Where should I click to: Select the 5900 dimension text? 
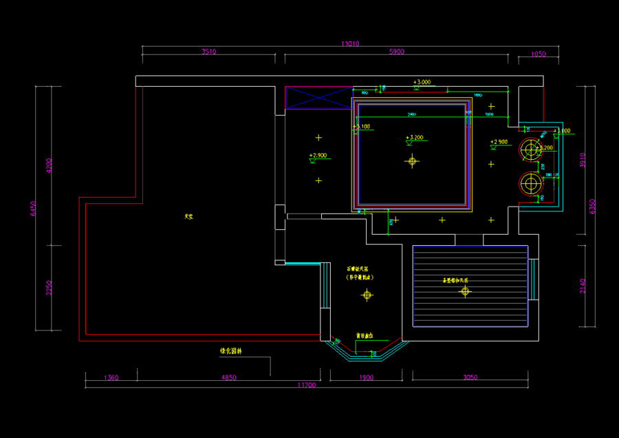coord(396,52)
